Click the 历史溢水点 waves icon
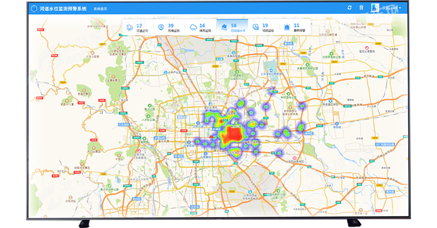This screenshot has width=437, height=228. tap(224, 27)
